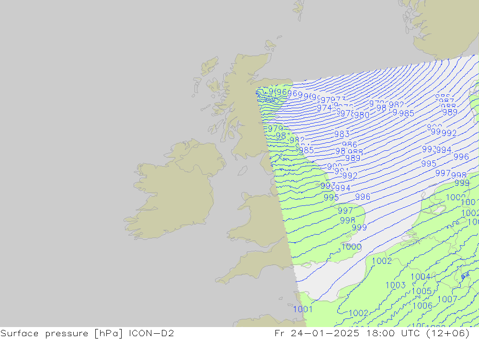This screenshot has width=479, height=351.
Task: Click the 1004 isobar label
Action: (x=421, y=277)
